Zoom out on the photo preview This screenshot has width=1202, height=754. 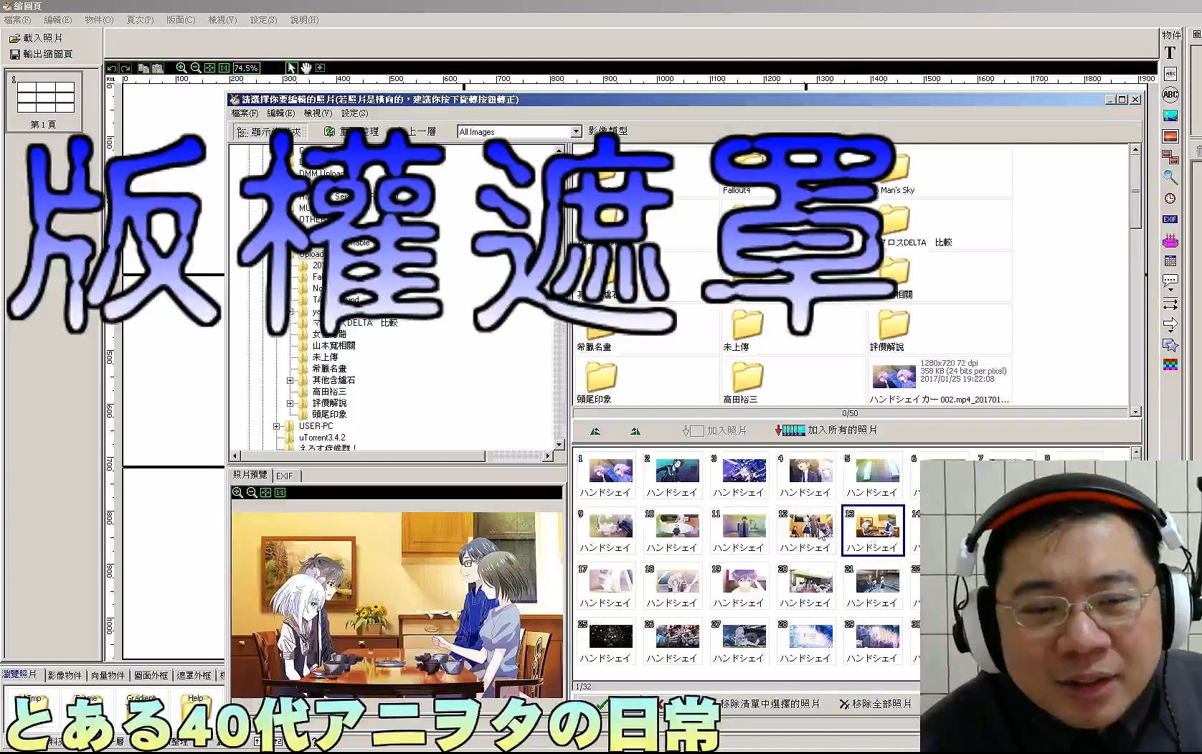coord(252,492)
